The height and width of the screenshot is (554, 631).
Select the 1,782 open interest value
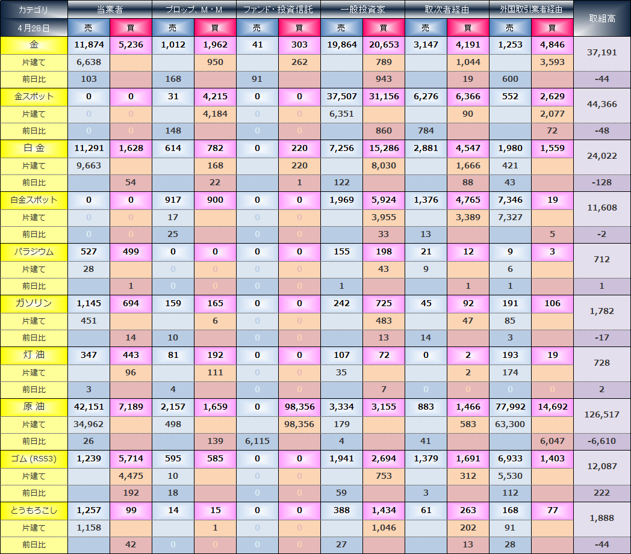click(x=602, y=311)
